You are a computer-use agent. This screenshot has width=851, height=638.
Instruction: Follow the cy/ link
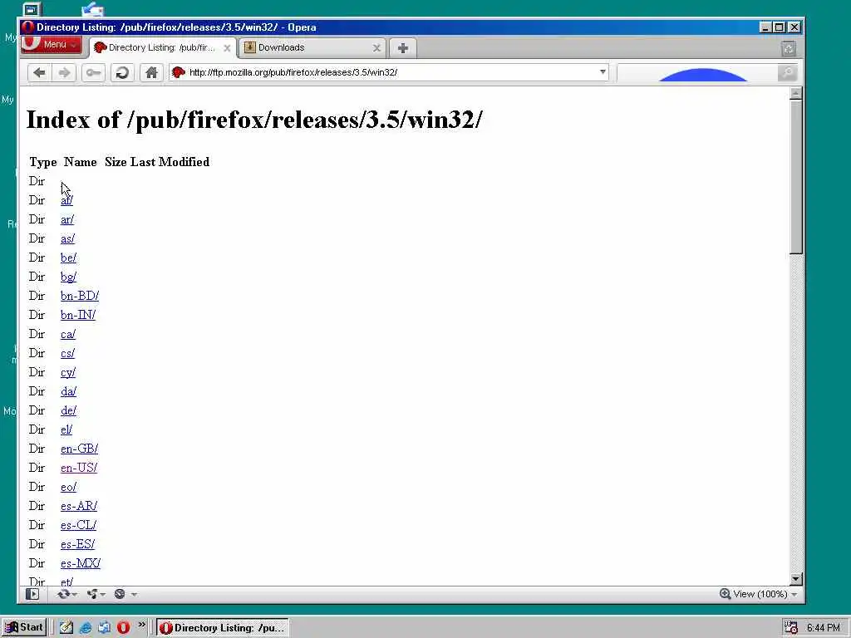click(68, 372)
